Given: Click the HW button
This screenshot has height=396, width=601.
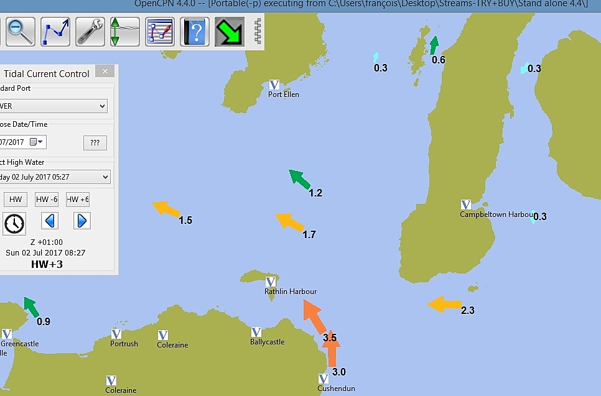Looking at the screenshot, I should (16, 199).
